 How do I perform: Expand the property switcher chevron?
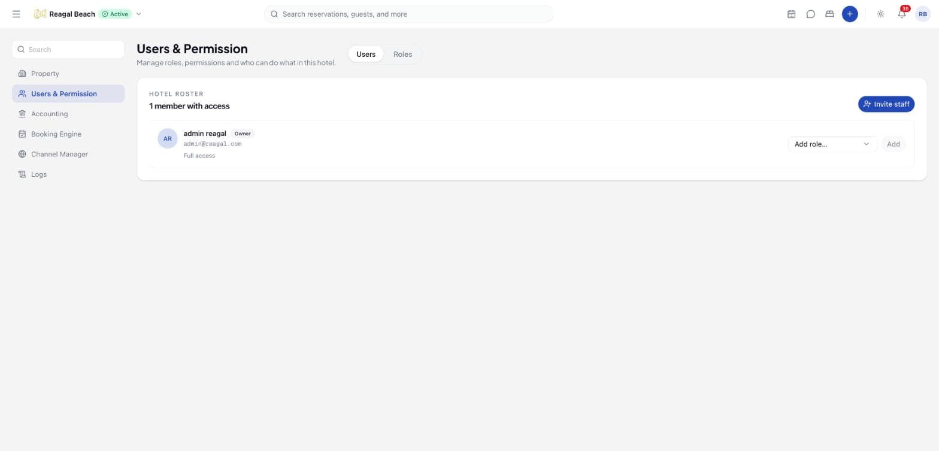click(x=139, y=14)
